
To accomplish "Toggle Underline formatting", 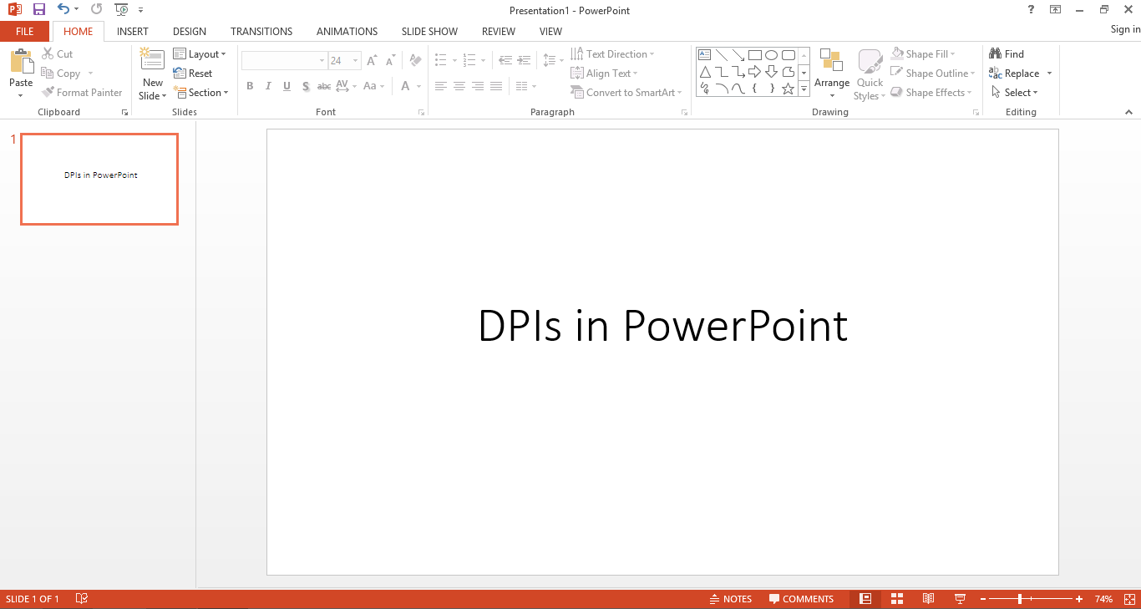I will [287, 86].
